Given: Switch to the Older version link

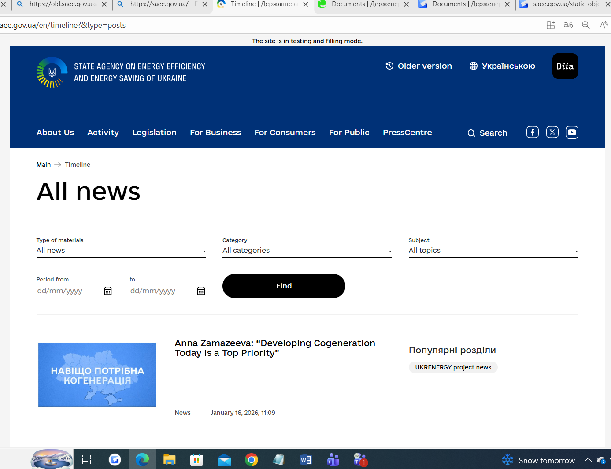Looking at the screenshot, I should tap(419, 66).
